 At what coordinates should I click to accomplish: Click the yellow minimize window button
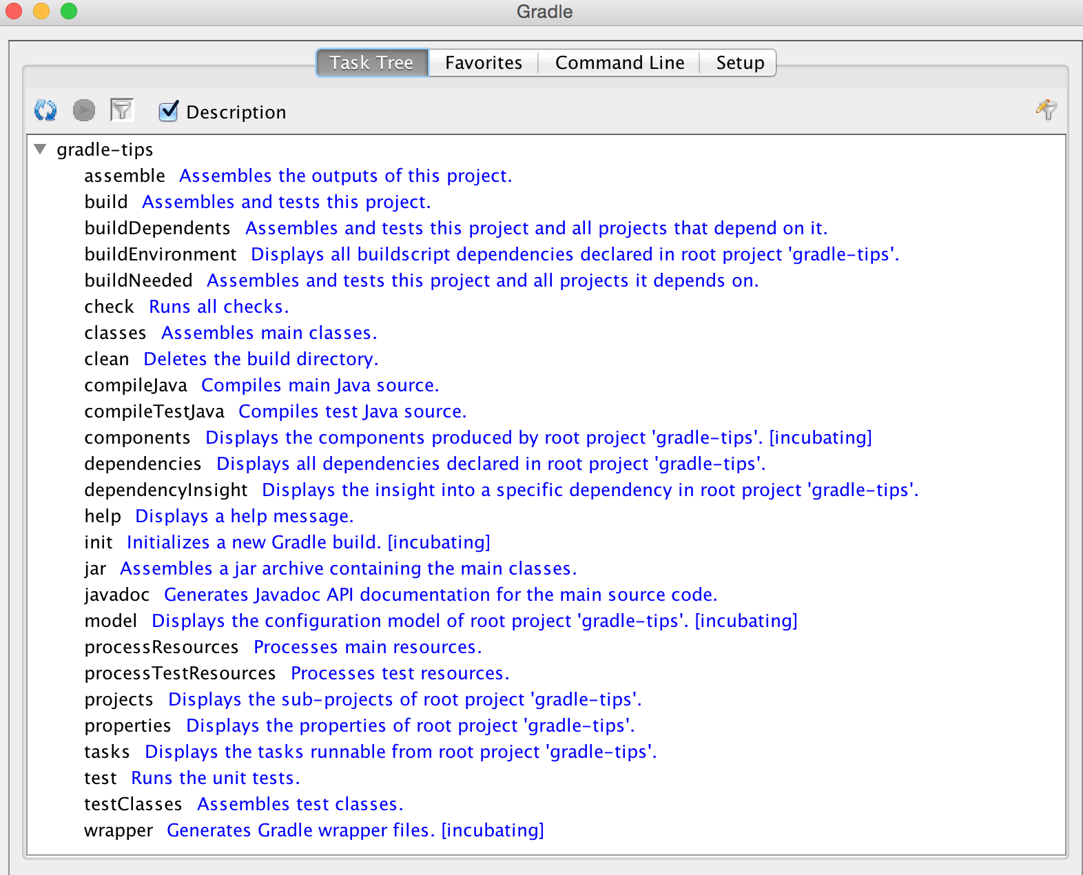click(x=41, y=11)
